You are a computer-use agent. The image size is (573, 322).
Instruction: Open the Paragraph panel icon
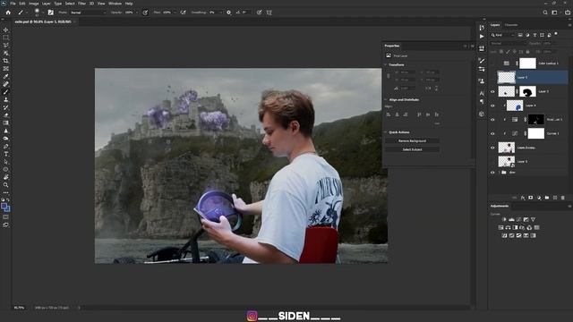482,102
